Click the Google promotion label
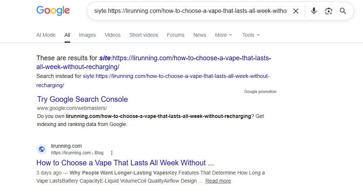Viewport: 363px width, 194px height. [260, 91]
